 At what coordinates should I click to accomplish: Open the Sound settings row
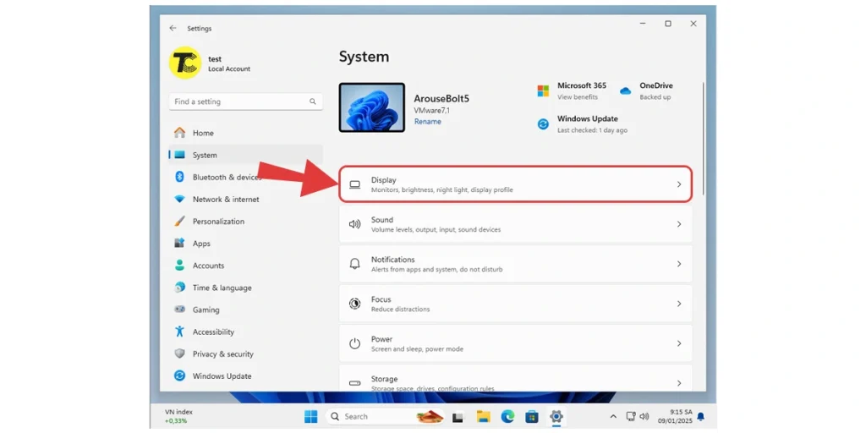click(x=515, y=224)
